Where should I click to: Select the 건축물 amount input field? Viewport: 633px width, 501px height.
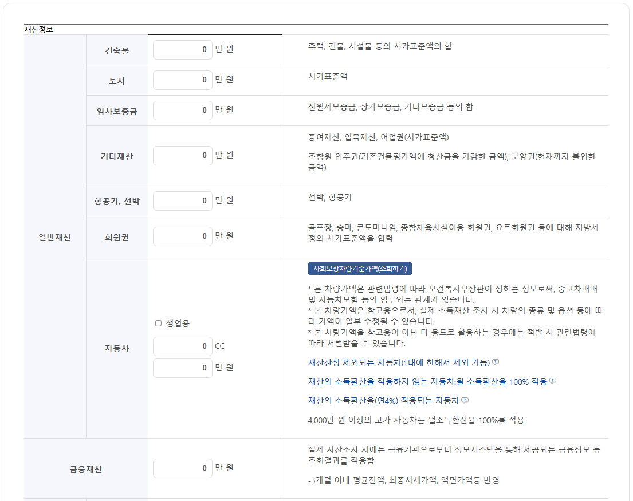(x=182, y=50)
